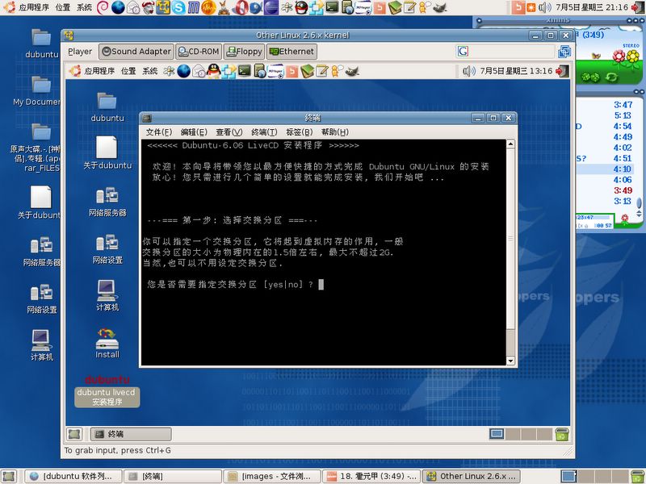This screenshot has width=646, height=484.
Task: Open 系统 menu in the guest panel
Action: pyautogui.click(x=150, y=71)
